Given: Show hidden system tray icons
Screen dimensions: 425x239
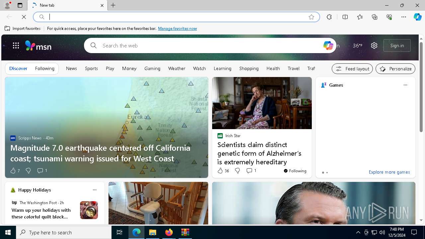Looking at the screenshot, I should 358,232.
